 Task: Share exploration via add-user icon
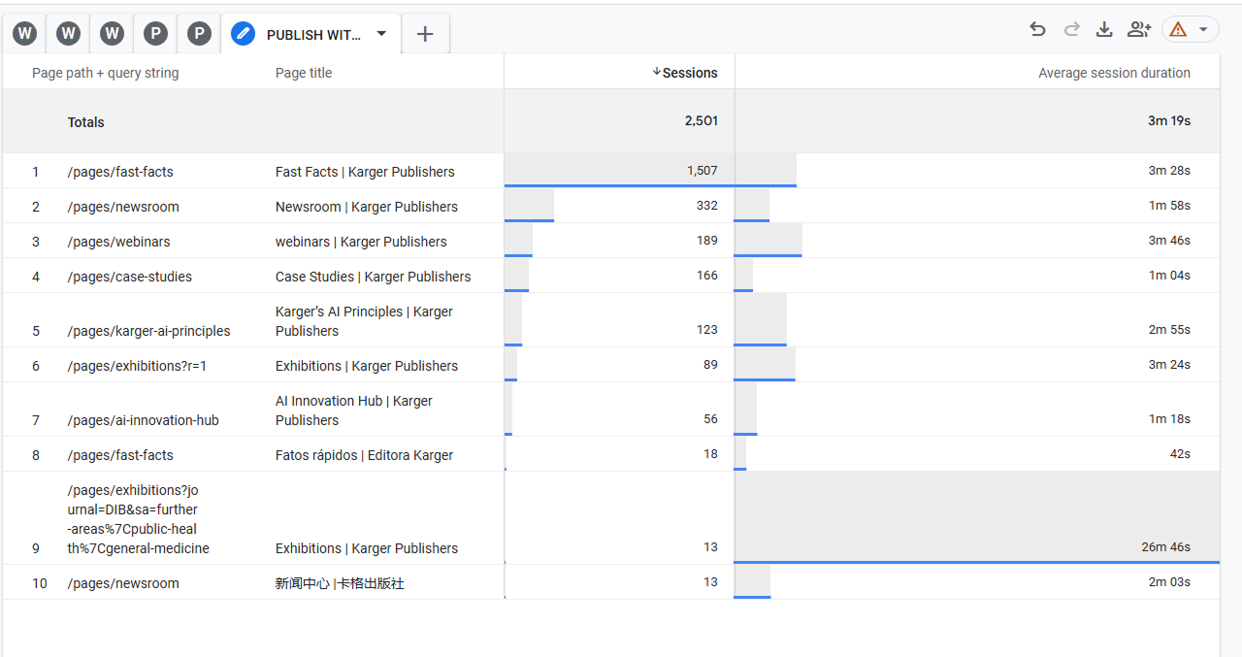click(1139, 29)
